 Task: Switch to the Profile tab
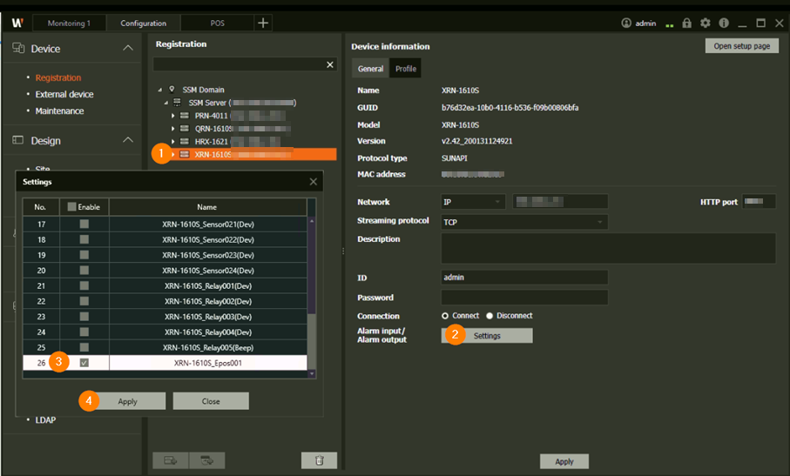[x=406, y=69]
